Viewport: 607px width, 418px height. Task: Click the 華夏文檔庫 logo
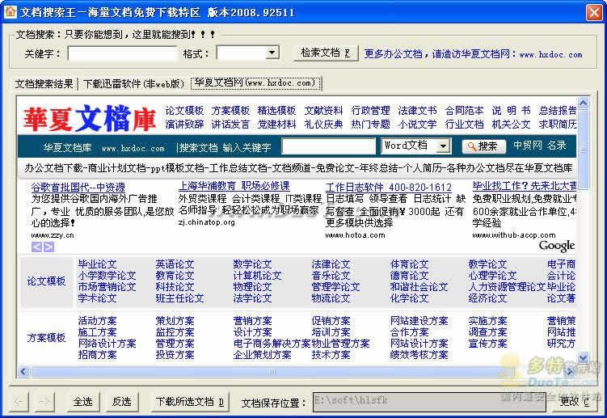point(90,118)
